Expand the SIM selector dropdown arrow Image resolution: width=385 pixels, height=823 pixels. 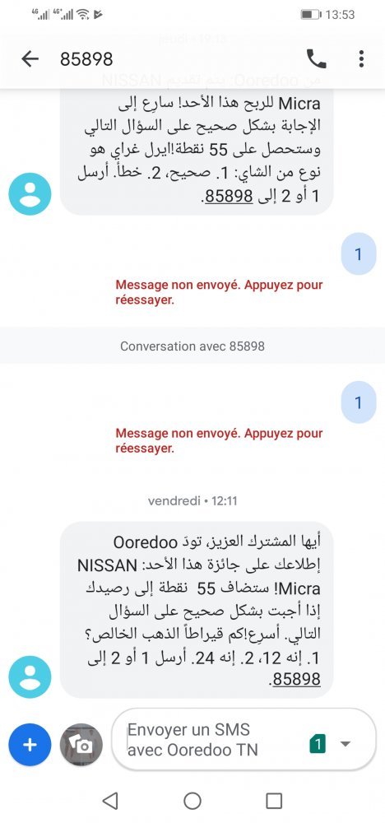[346, 744]
